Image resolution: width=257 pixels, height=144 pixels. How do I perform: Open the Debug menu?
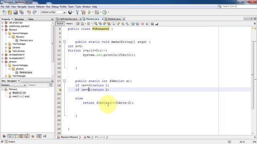pyautogui.click(x=55, y=7)
